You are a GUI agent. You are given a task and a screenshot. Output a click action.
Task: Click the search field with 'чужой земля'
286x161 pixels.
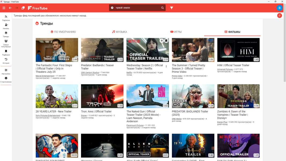(x=137, y=8)
